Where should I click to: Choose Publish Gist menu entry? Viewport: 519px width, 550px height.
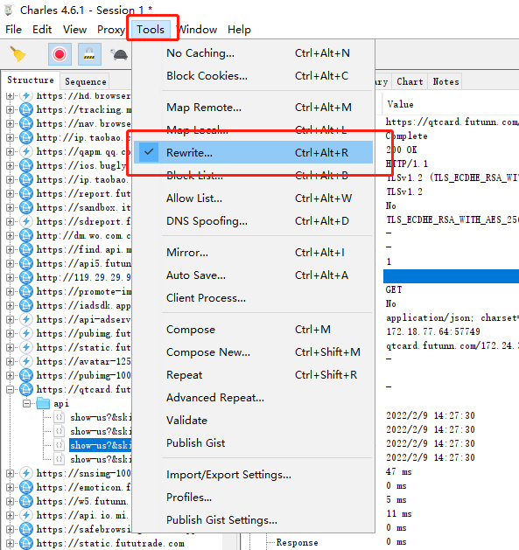pos(253,443)
